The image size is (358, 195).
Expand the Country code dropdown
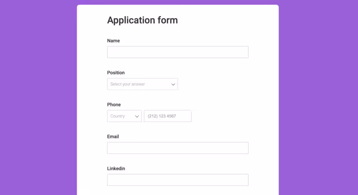[x=124, y=116]
